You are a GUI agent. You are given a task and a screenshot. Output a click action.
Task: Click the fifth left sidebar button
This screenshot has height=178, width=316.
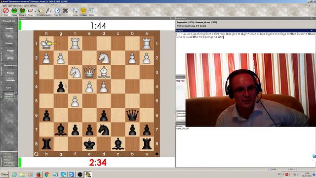[x=10, y=50]
